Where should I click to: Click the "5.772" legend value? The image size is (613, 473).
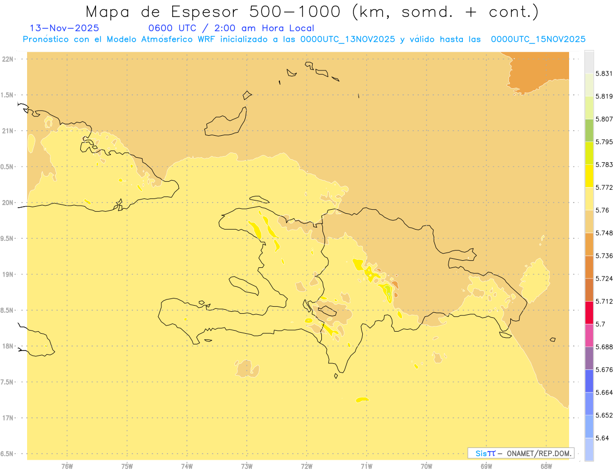[x=604, y=188]
